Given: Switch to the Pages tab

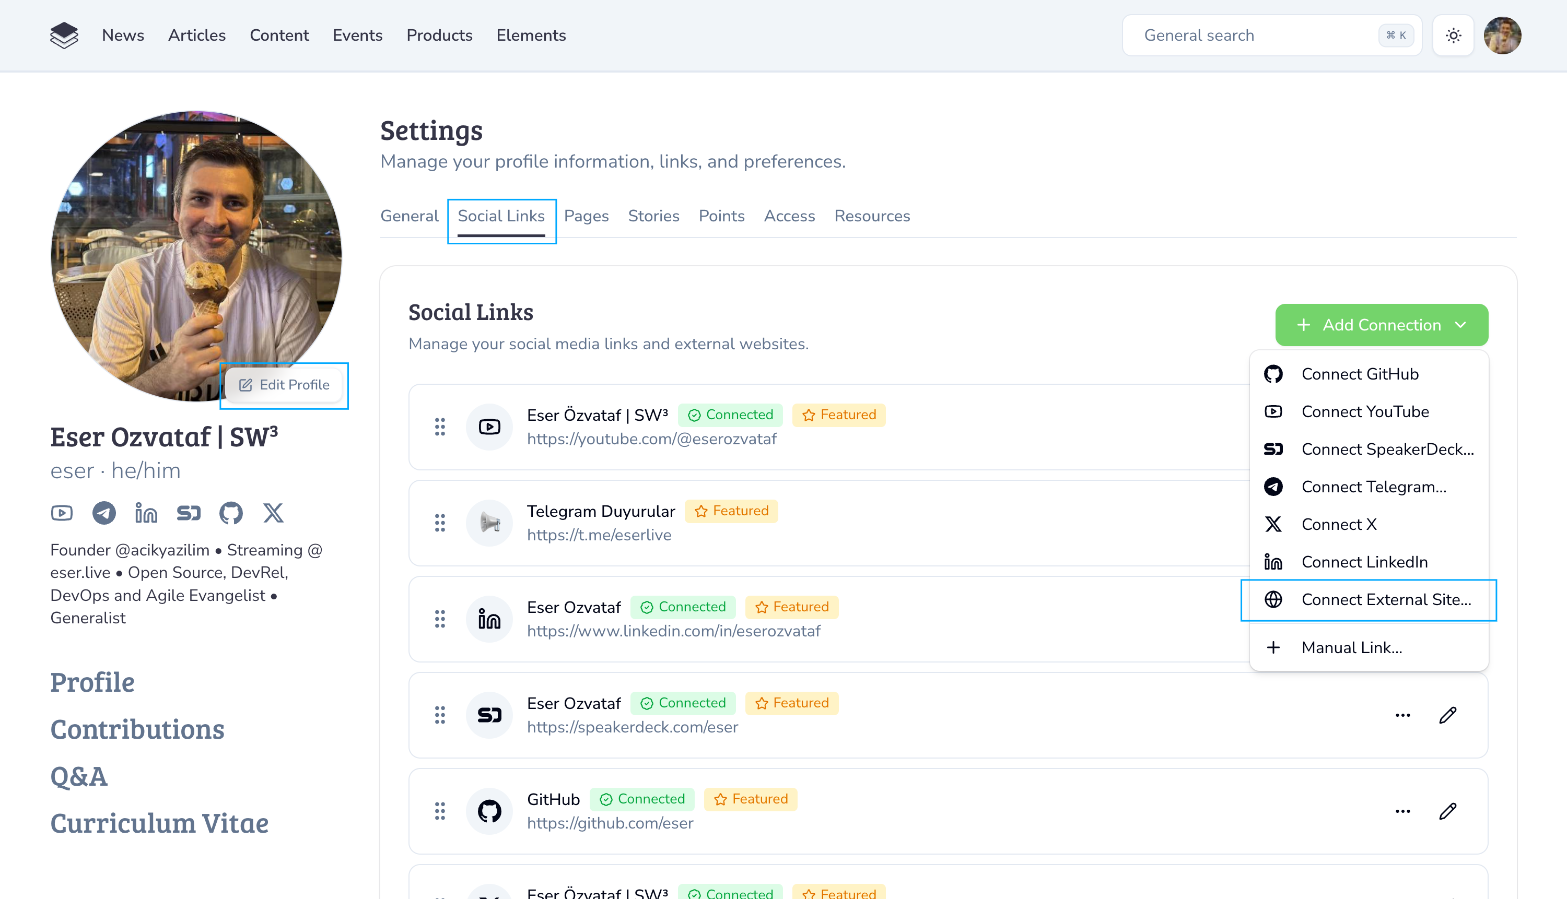Looking at the screenshot, I should pyautogui.click(x=586, y=216).
